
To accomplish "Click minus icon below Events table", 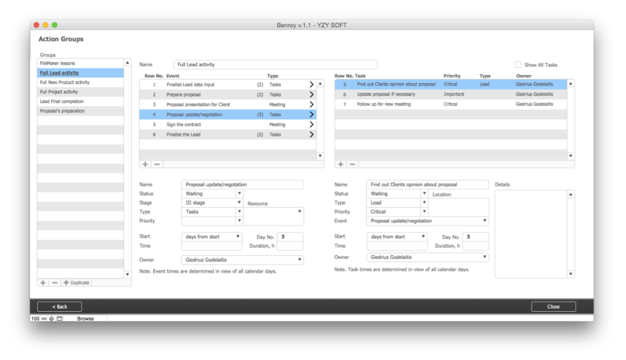I will (x=157, y=164).
